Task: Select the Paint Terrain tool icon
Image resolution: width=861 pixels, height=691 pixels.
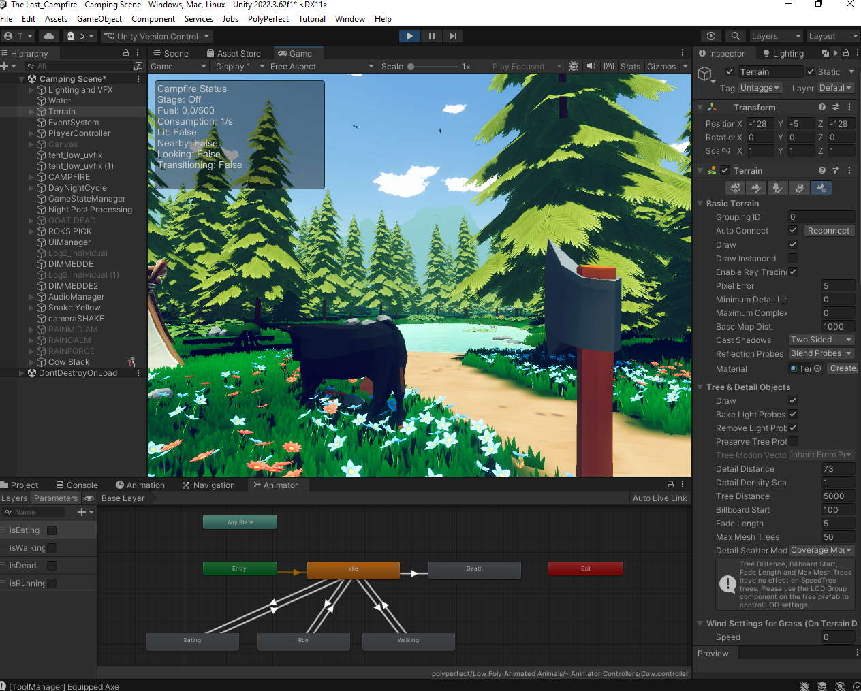Action: point(756,188)
